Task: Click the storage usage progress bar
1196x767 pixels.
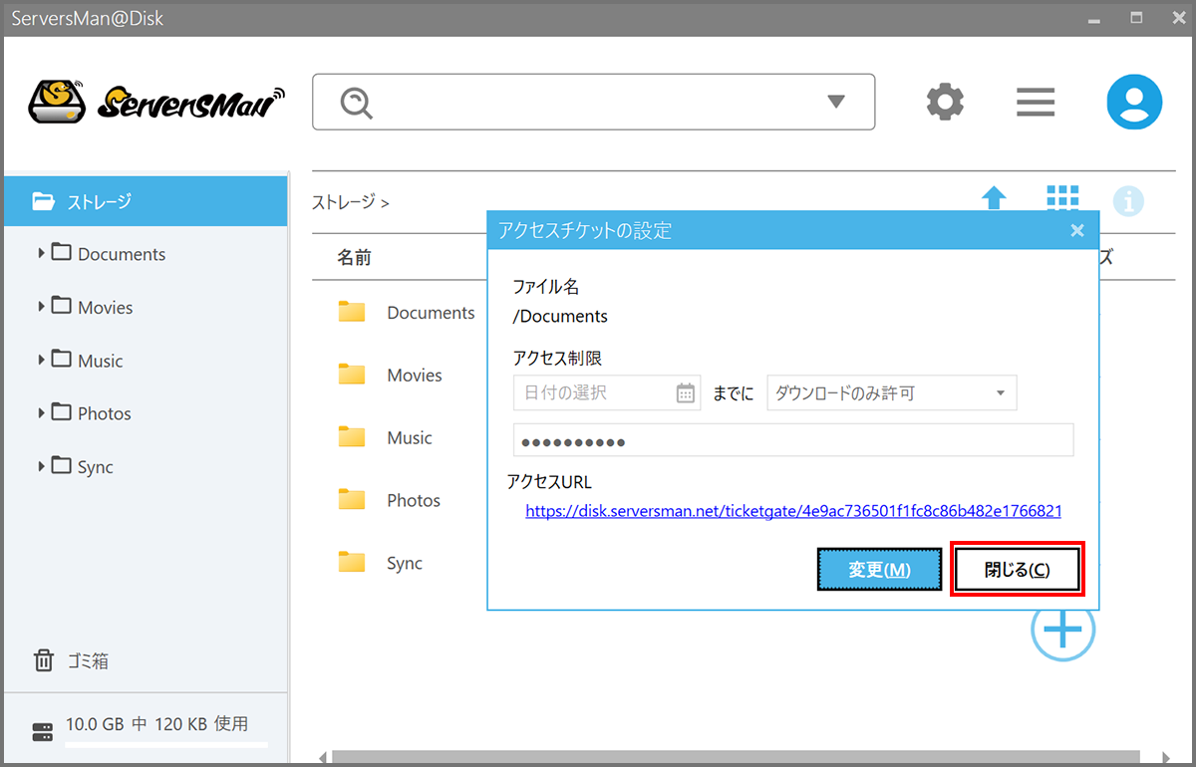Action: tap(166, 744)
